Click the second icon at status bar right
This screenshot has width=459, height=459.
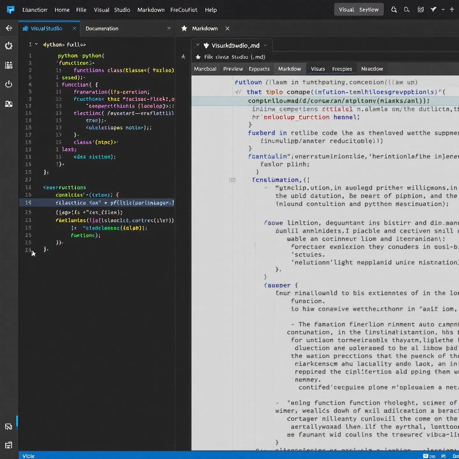point(443,456)
